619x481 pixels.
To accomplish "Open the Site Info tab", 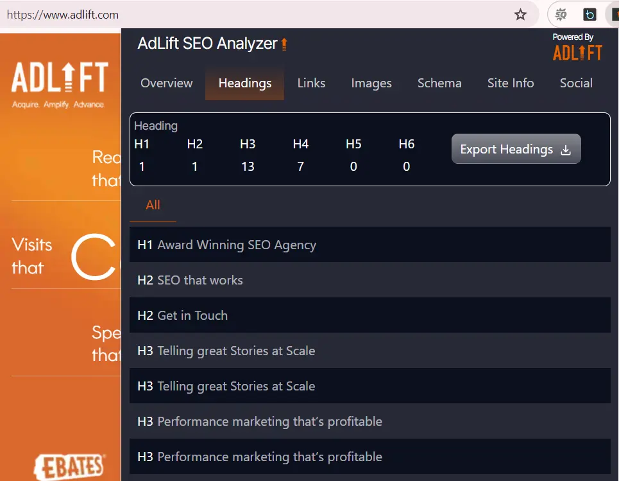I will 511,83.
